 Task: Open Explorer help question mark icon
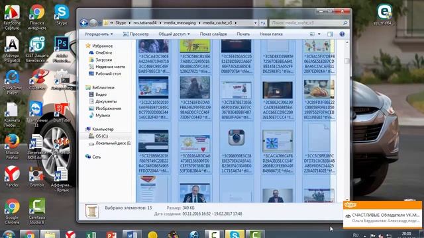point(342,34)
